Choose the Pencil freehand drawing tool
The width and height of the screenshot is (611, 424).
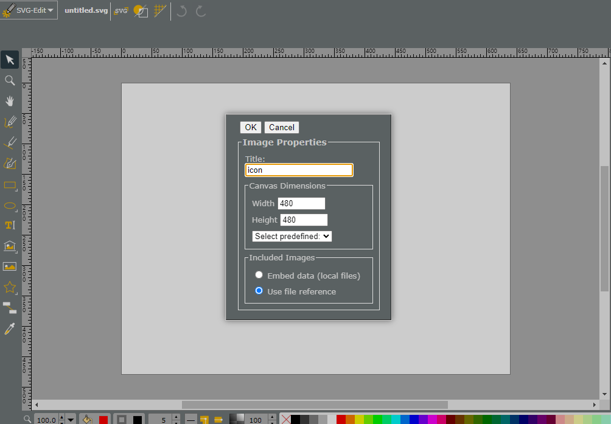[x=10, y=122]
